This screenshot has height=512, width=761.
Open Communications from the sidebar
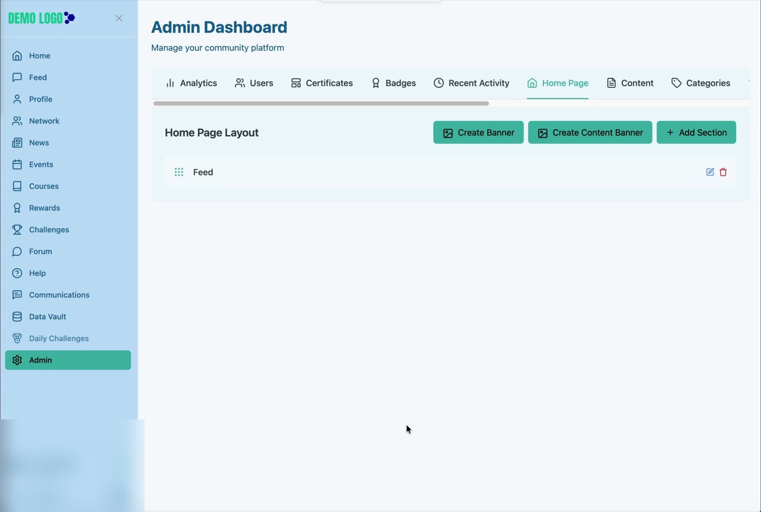(68, 295)
